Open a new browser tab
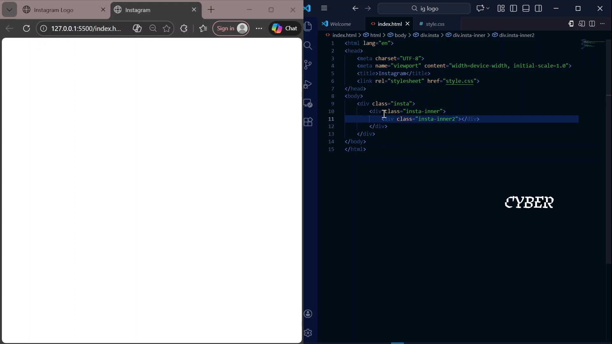Screen dimensions: 612x344 click(x=211, y=10)
